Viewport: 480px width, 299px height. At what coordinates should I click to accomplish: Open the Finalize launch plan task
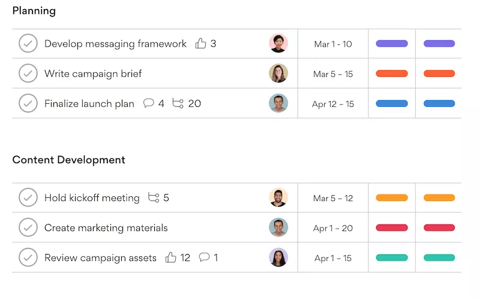89,103
